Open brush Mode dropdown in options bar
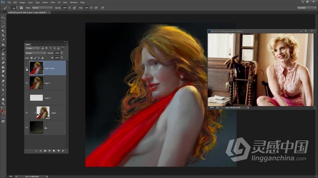Viewport: 318px width, 178px height. pos(42,8)
